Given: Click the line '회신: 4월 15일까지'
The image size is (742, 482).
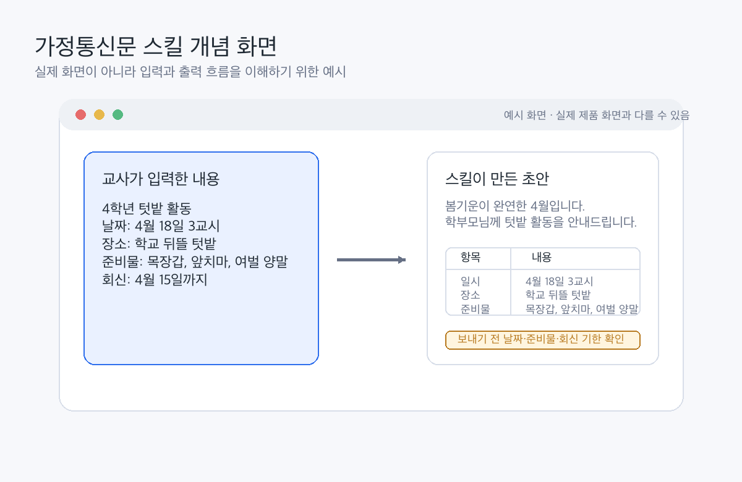Looking at the screenshot, I should click(x=155, y=280).
